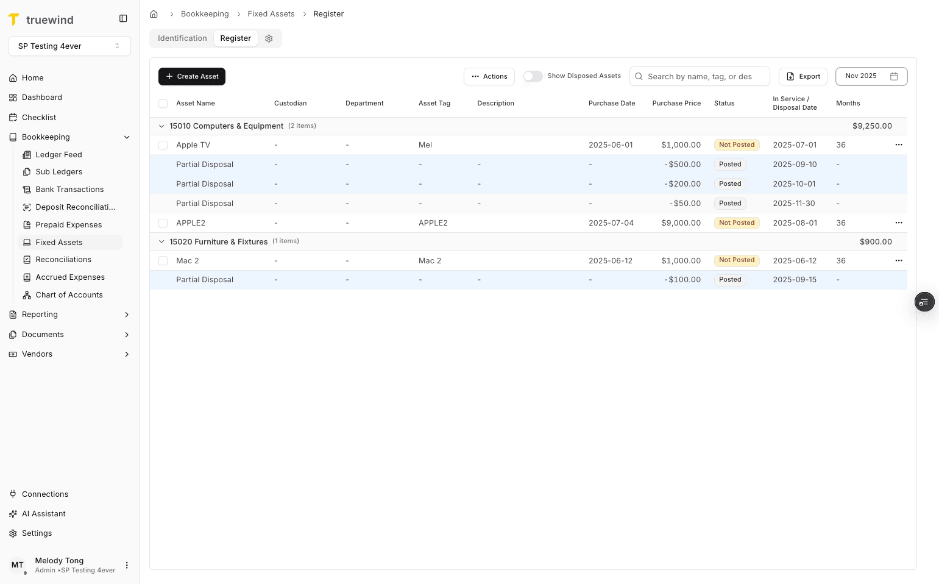Screen dimensions: 939x584
Task: Collapse the 15010 Computers & Equipment group
Action: tap(161, 126)
